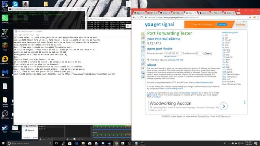
Task: Reload the yougetsignal page
Action: point(141,17)
